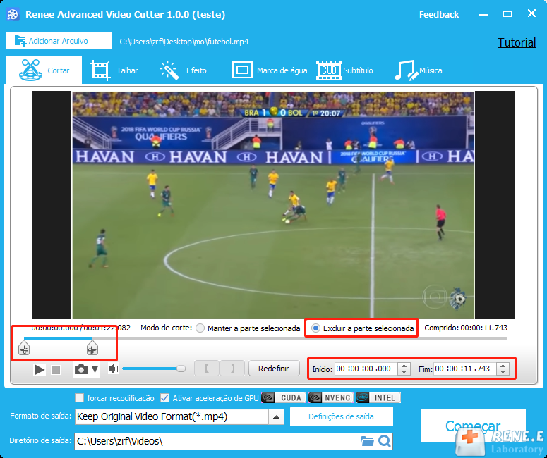Play the video

(39, 369)
